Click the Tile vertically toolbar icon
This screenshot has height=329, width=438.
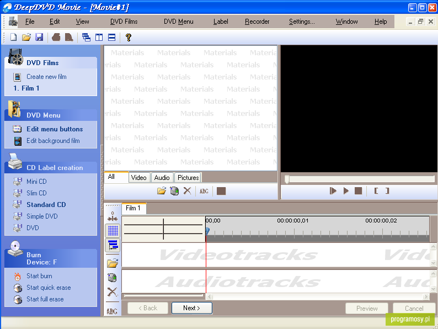tap(99, 37)
